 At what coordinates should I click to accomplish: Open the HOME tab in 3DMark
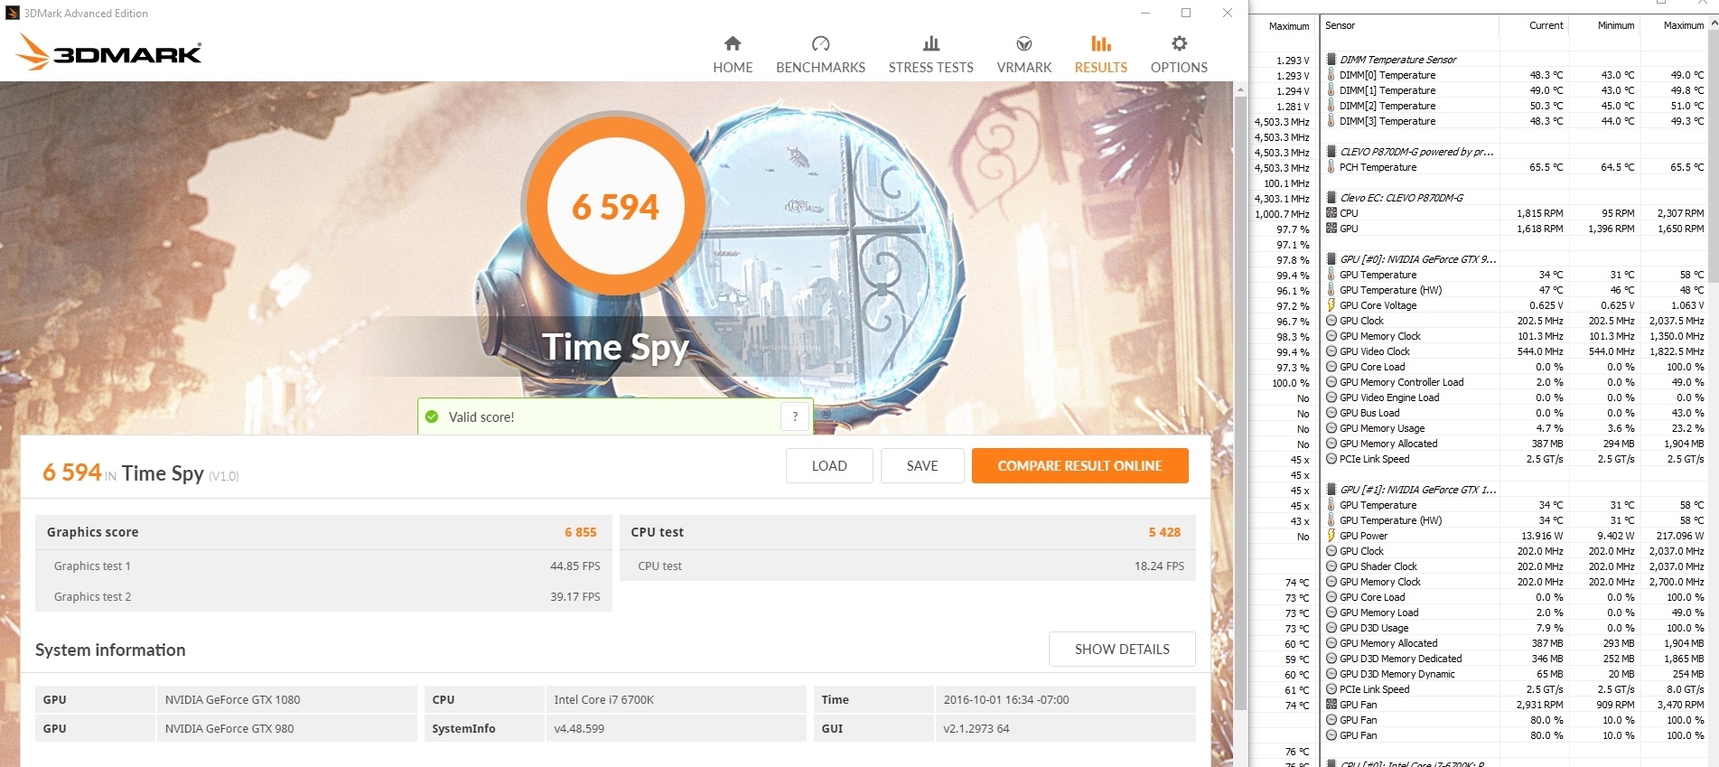point(733,55)
